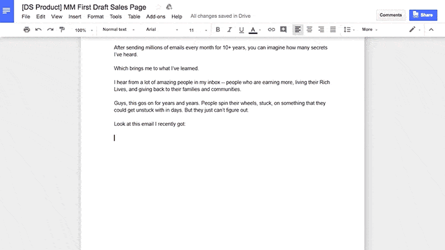The image size is (445, 250).
Task: Open the Docs home menu icon
Action: click(x=7, y=10)
